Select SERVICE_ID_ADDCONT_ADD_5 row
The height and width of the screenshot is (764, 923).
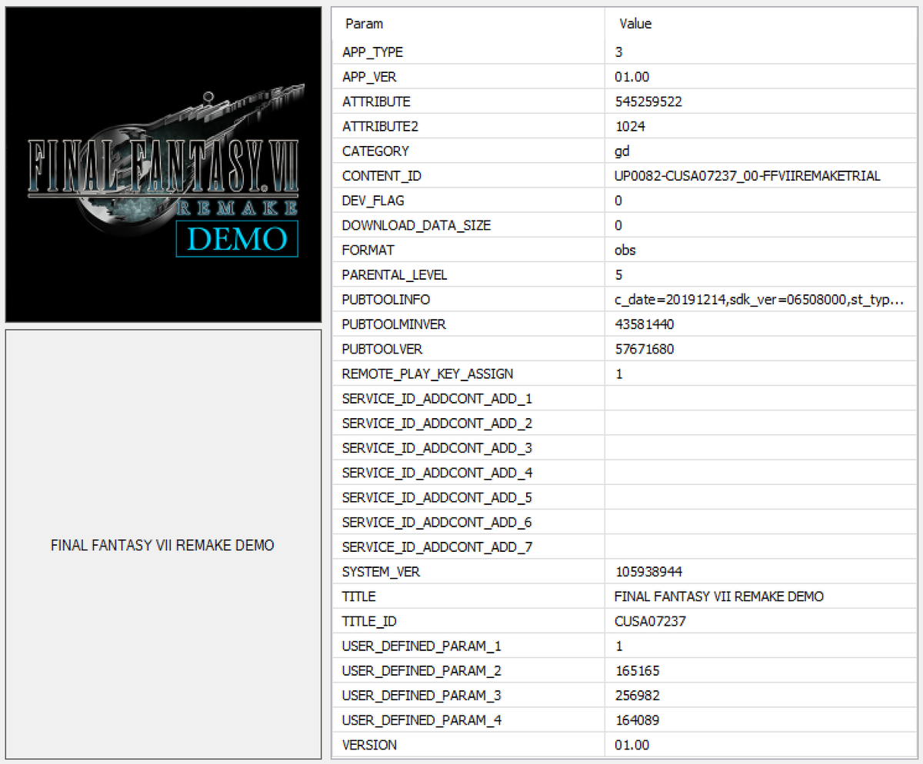(x=625, y=497)
